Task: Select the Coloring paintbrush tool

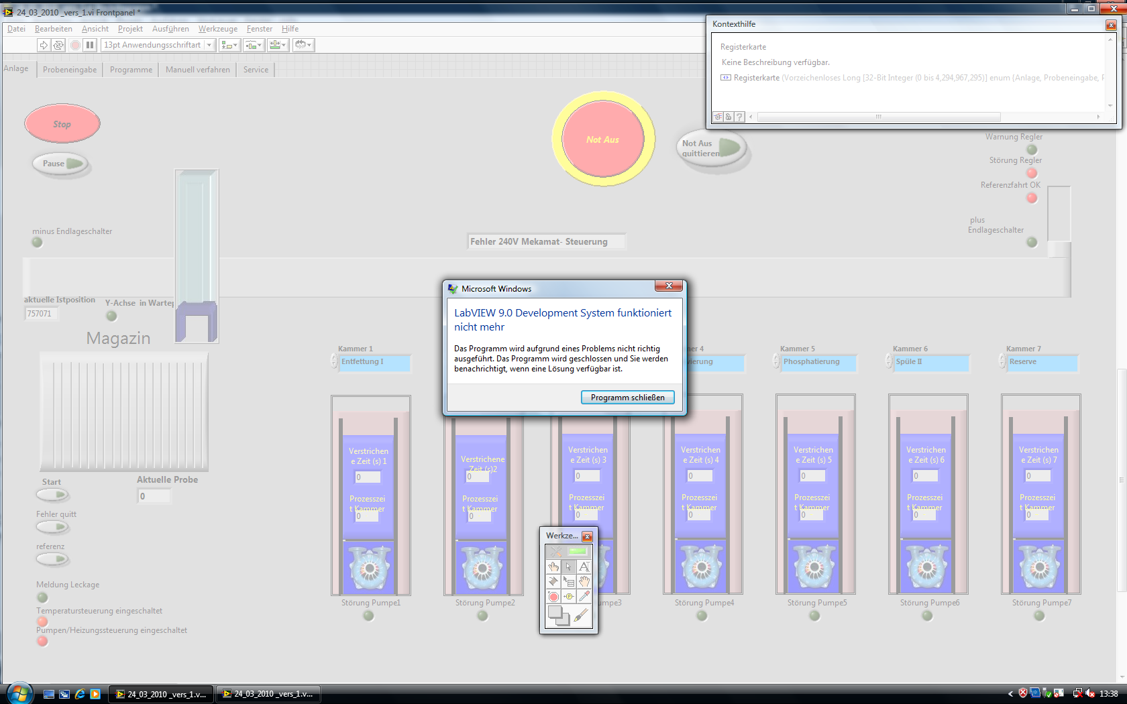Action: coord(582,615)
